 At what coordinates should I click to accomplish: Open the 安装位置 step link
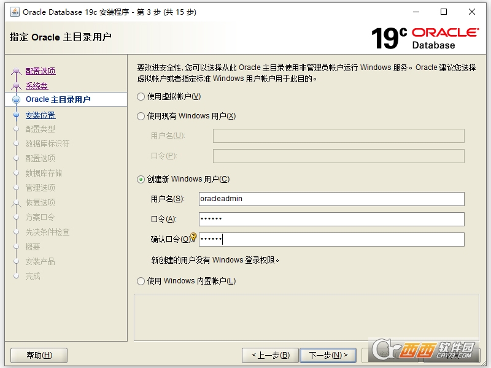click(41, 115)
